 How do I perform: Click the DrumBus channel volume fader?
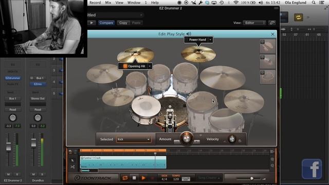[x=33, y=143]
